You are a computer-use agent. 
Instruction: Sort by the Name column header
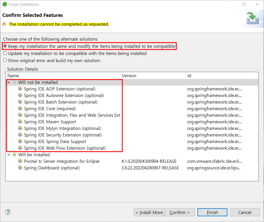tap(63, 76)
